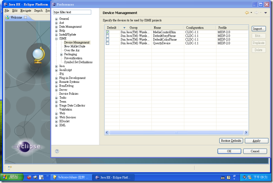Click the forward navigation arrow icon
Image resolution: width=273 pixels, height=183 pixels.
coord(256,13)
